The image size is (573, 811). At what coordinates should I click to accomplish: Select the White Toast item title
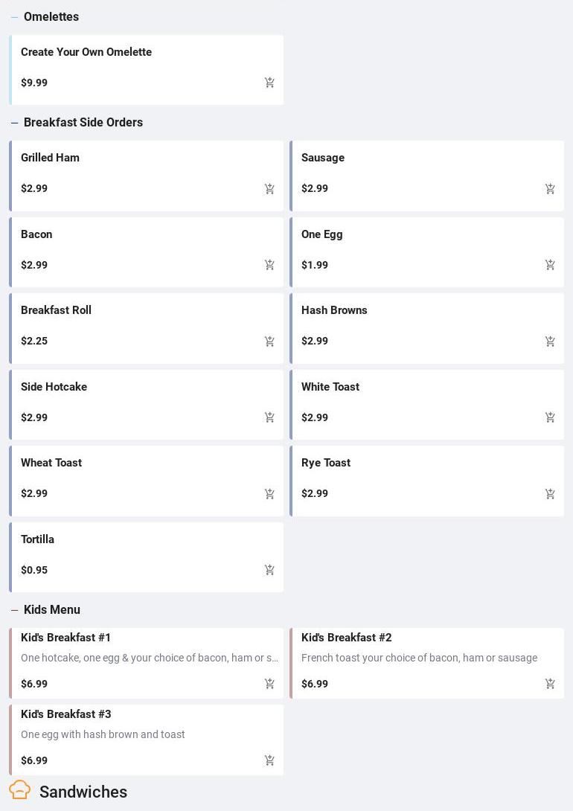330,387
